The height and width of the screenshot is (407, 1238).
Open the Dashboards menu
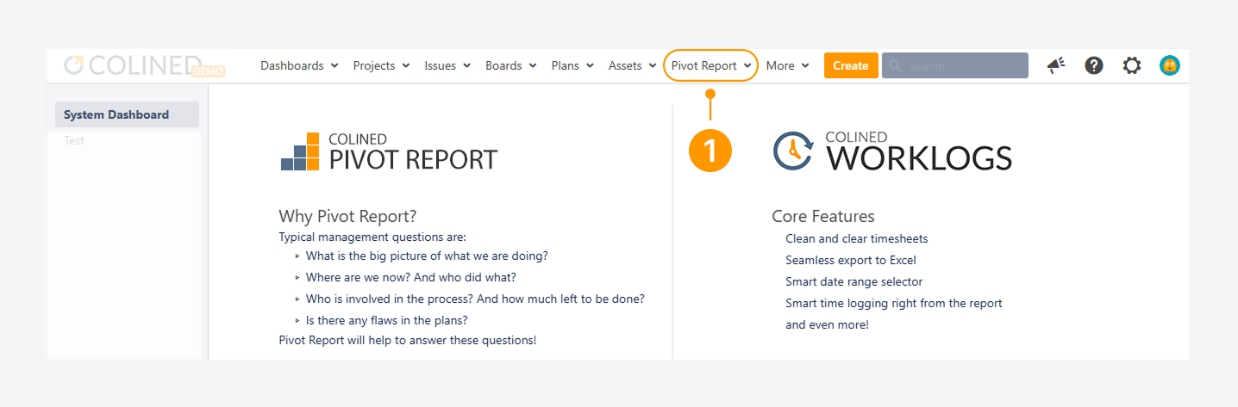pyautogui.click(x=299, y=65)
